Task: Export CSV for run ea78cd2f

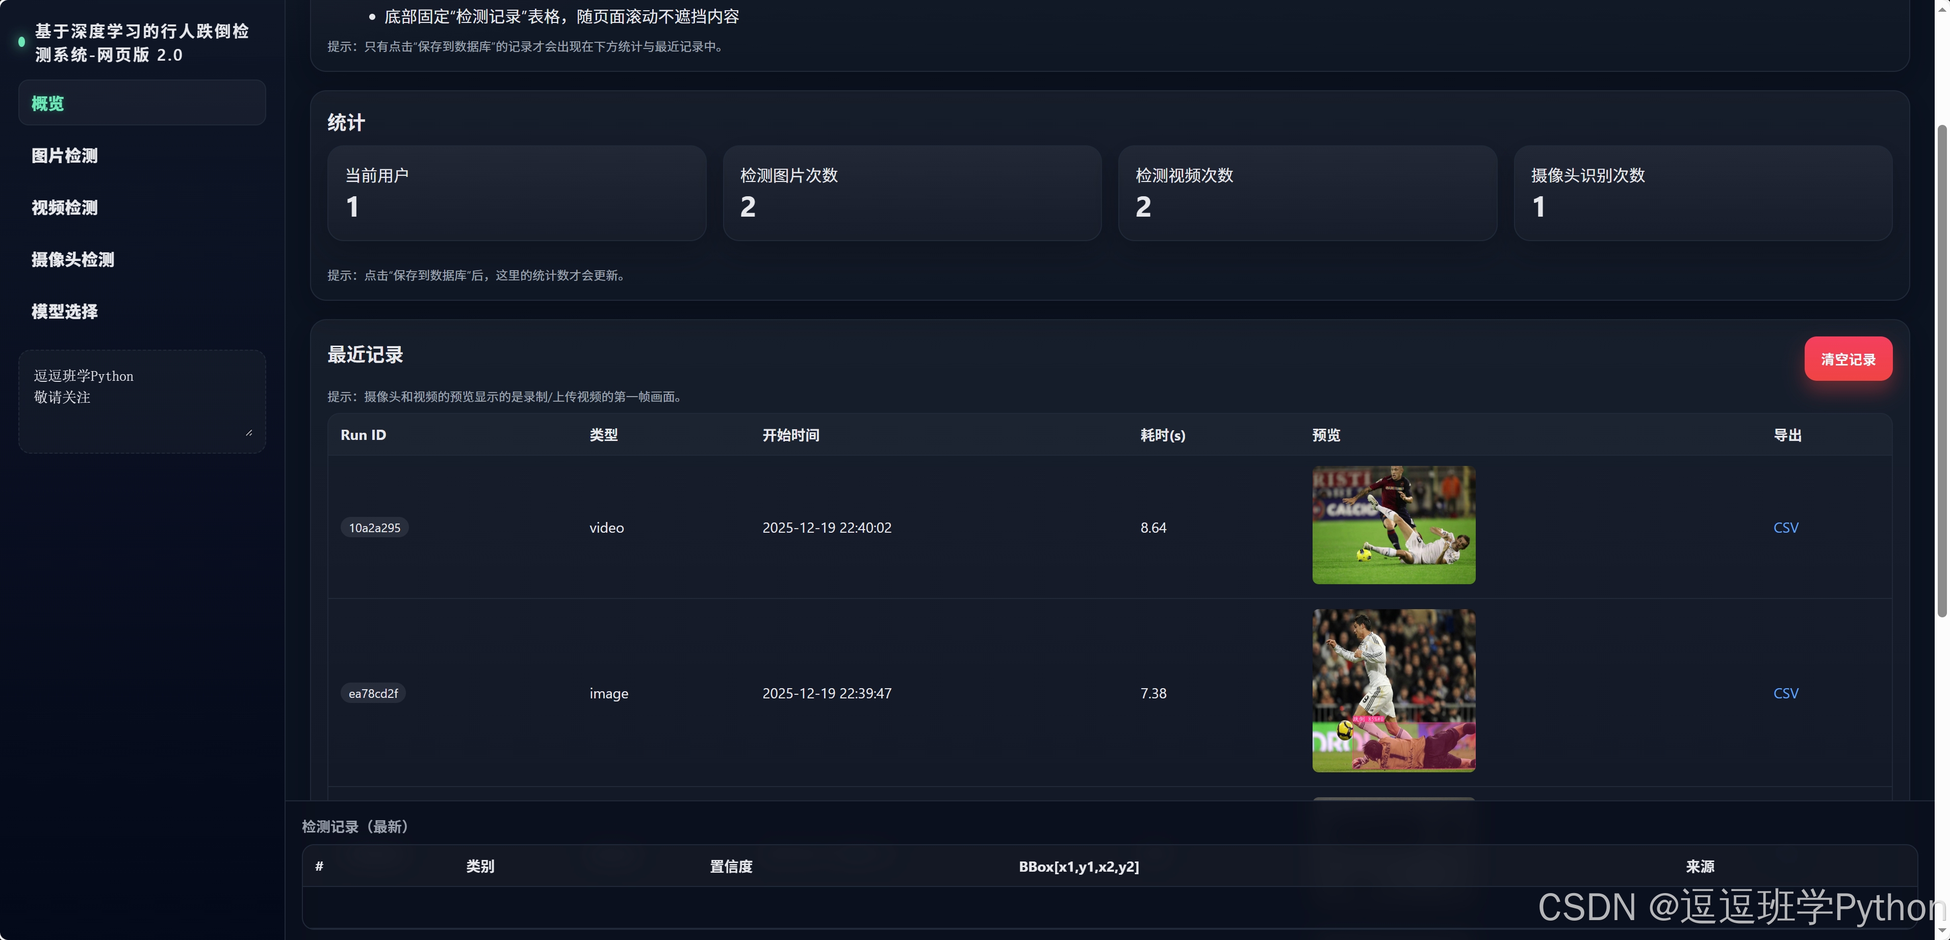Action: coord(1786,693)
